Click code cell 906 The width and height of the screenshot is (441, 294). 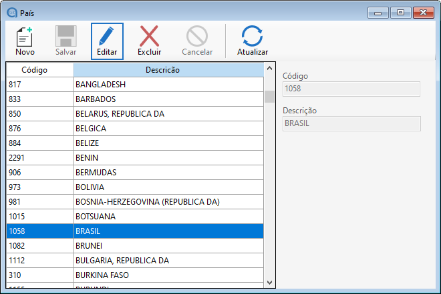pos(39,172)
